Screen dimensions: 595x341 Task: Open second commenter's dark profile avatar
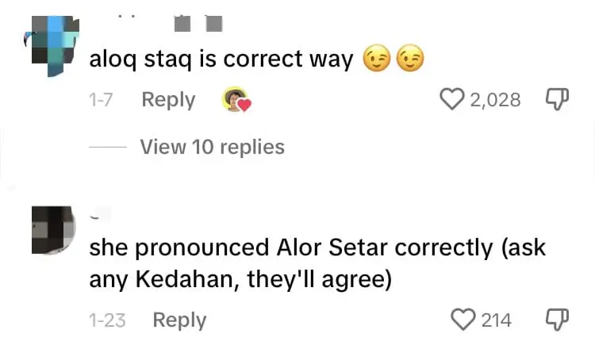53,230
